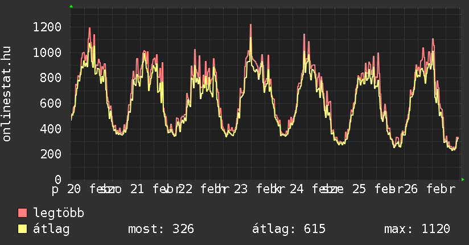This screenshot has height=245, width=469.
Task: Click the 1200 label on the y-axis
Action: [x=47, y=27]
